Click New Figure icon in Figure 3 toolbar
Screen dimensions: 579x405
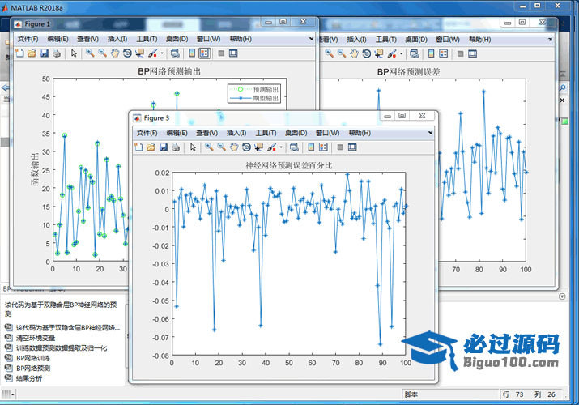pyautogui.click(x=138, y=147)
